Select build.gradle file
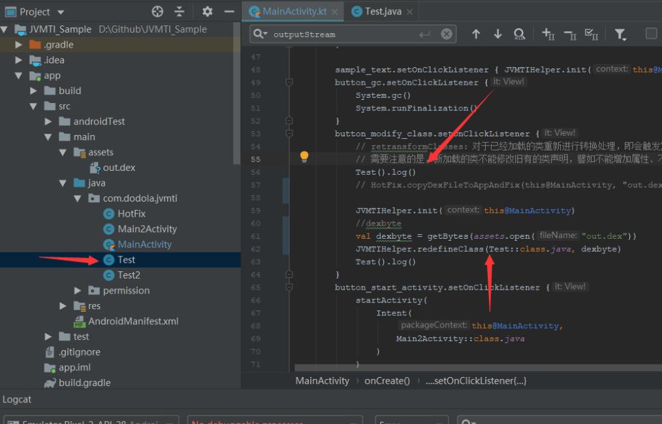 click(78, 383)
